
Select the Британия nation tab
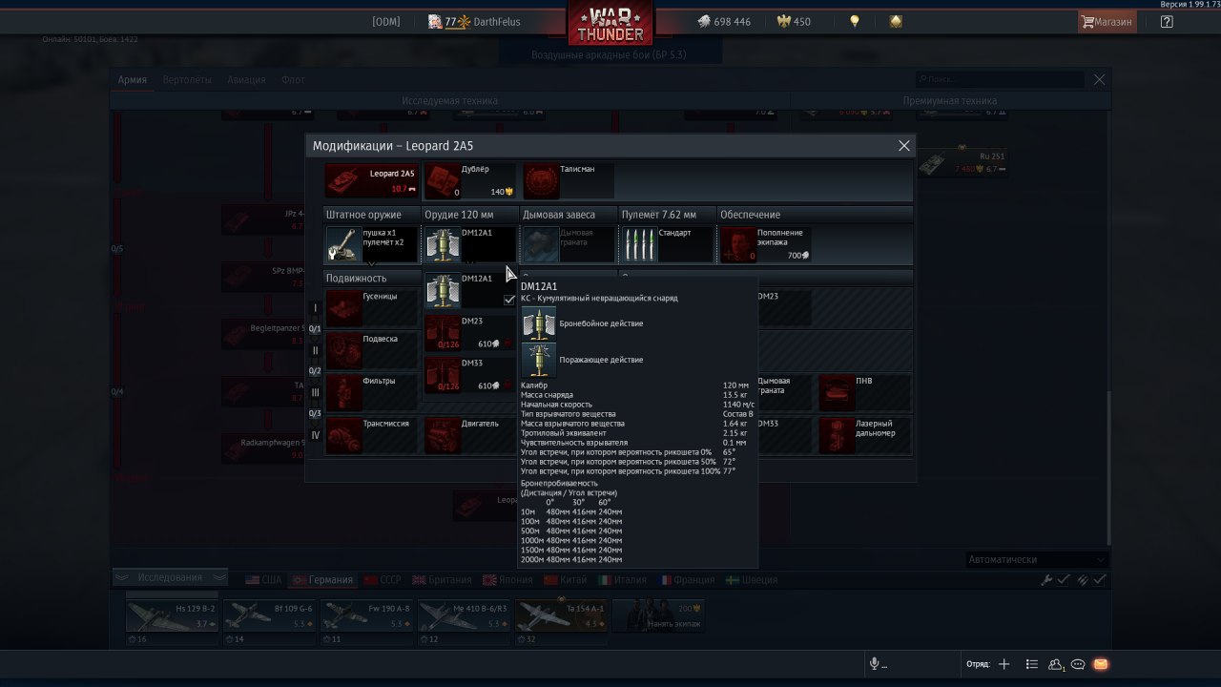pyautogui.click(x=442, y=579)
